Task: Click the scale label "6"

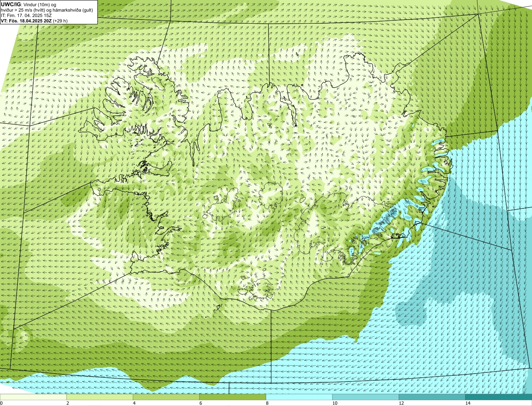Action: click(x=200, y=403)
